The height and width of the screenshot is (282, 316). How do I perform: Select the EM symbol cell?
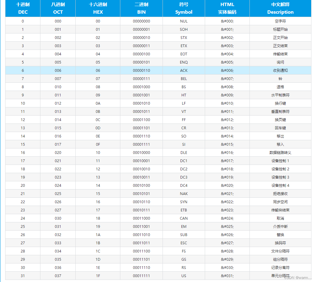(x=184, y=227)
